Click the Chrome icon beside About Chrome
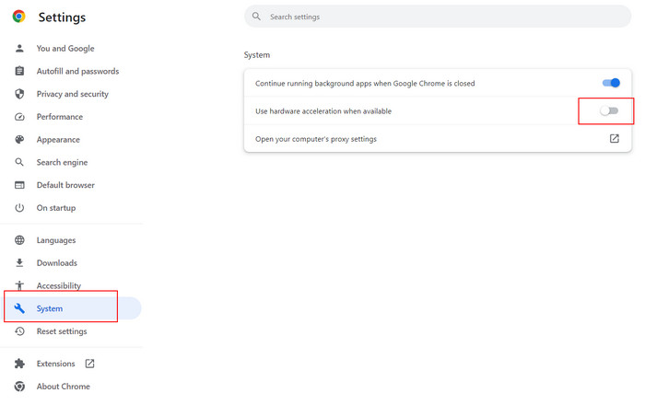The width and height of the screenshot is (645, 405). tap(19, 387)
